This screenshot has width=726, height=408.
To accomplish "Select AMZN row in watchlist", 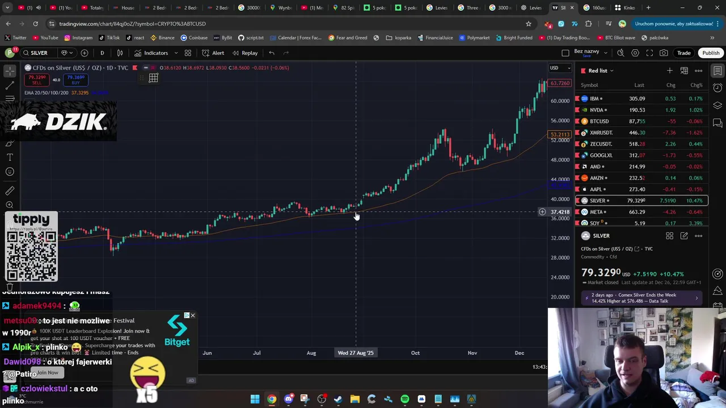I will point(641,178).
